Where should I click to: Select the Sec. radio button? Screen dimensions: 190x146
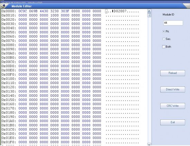pyautogui.click(x=164, y=39)
